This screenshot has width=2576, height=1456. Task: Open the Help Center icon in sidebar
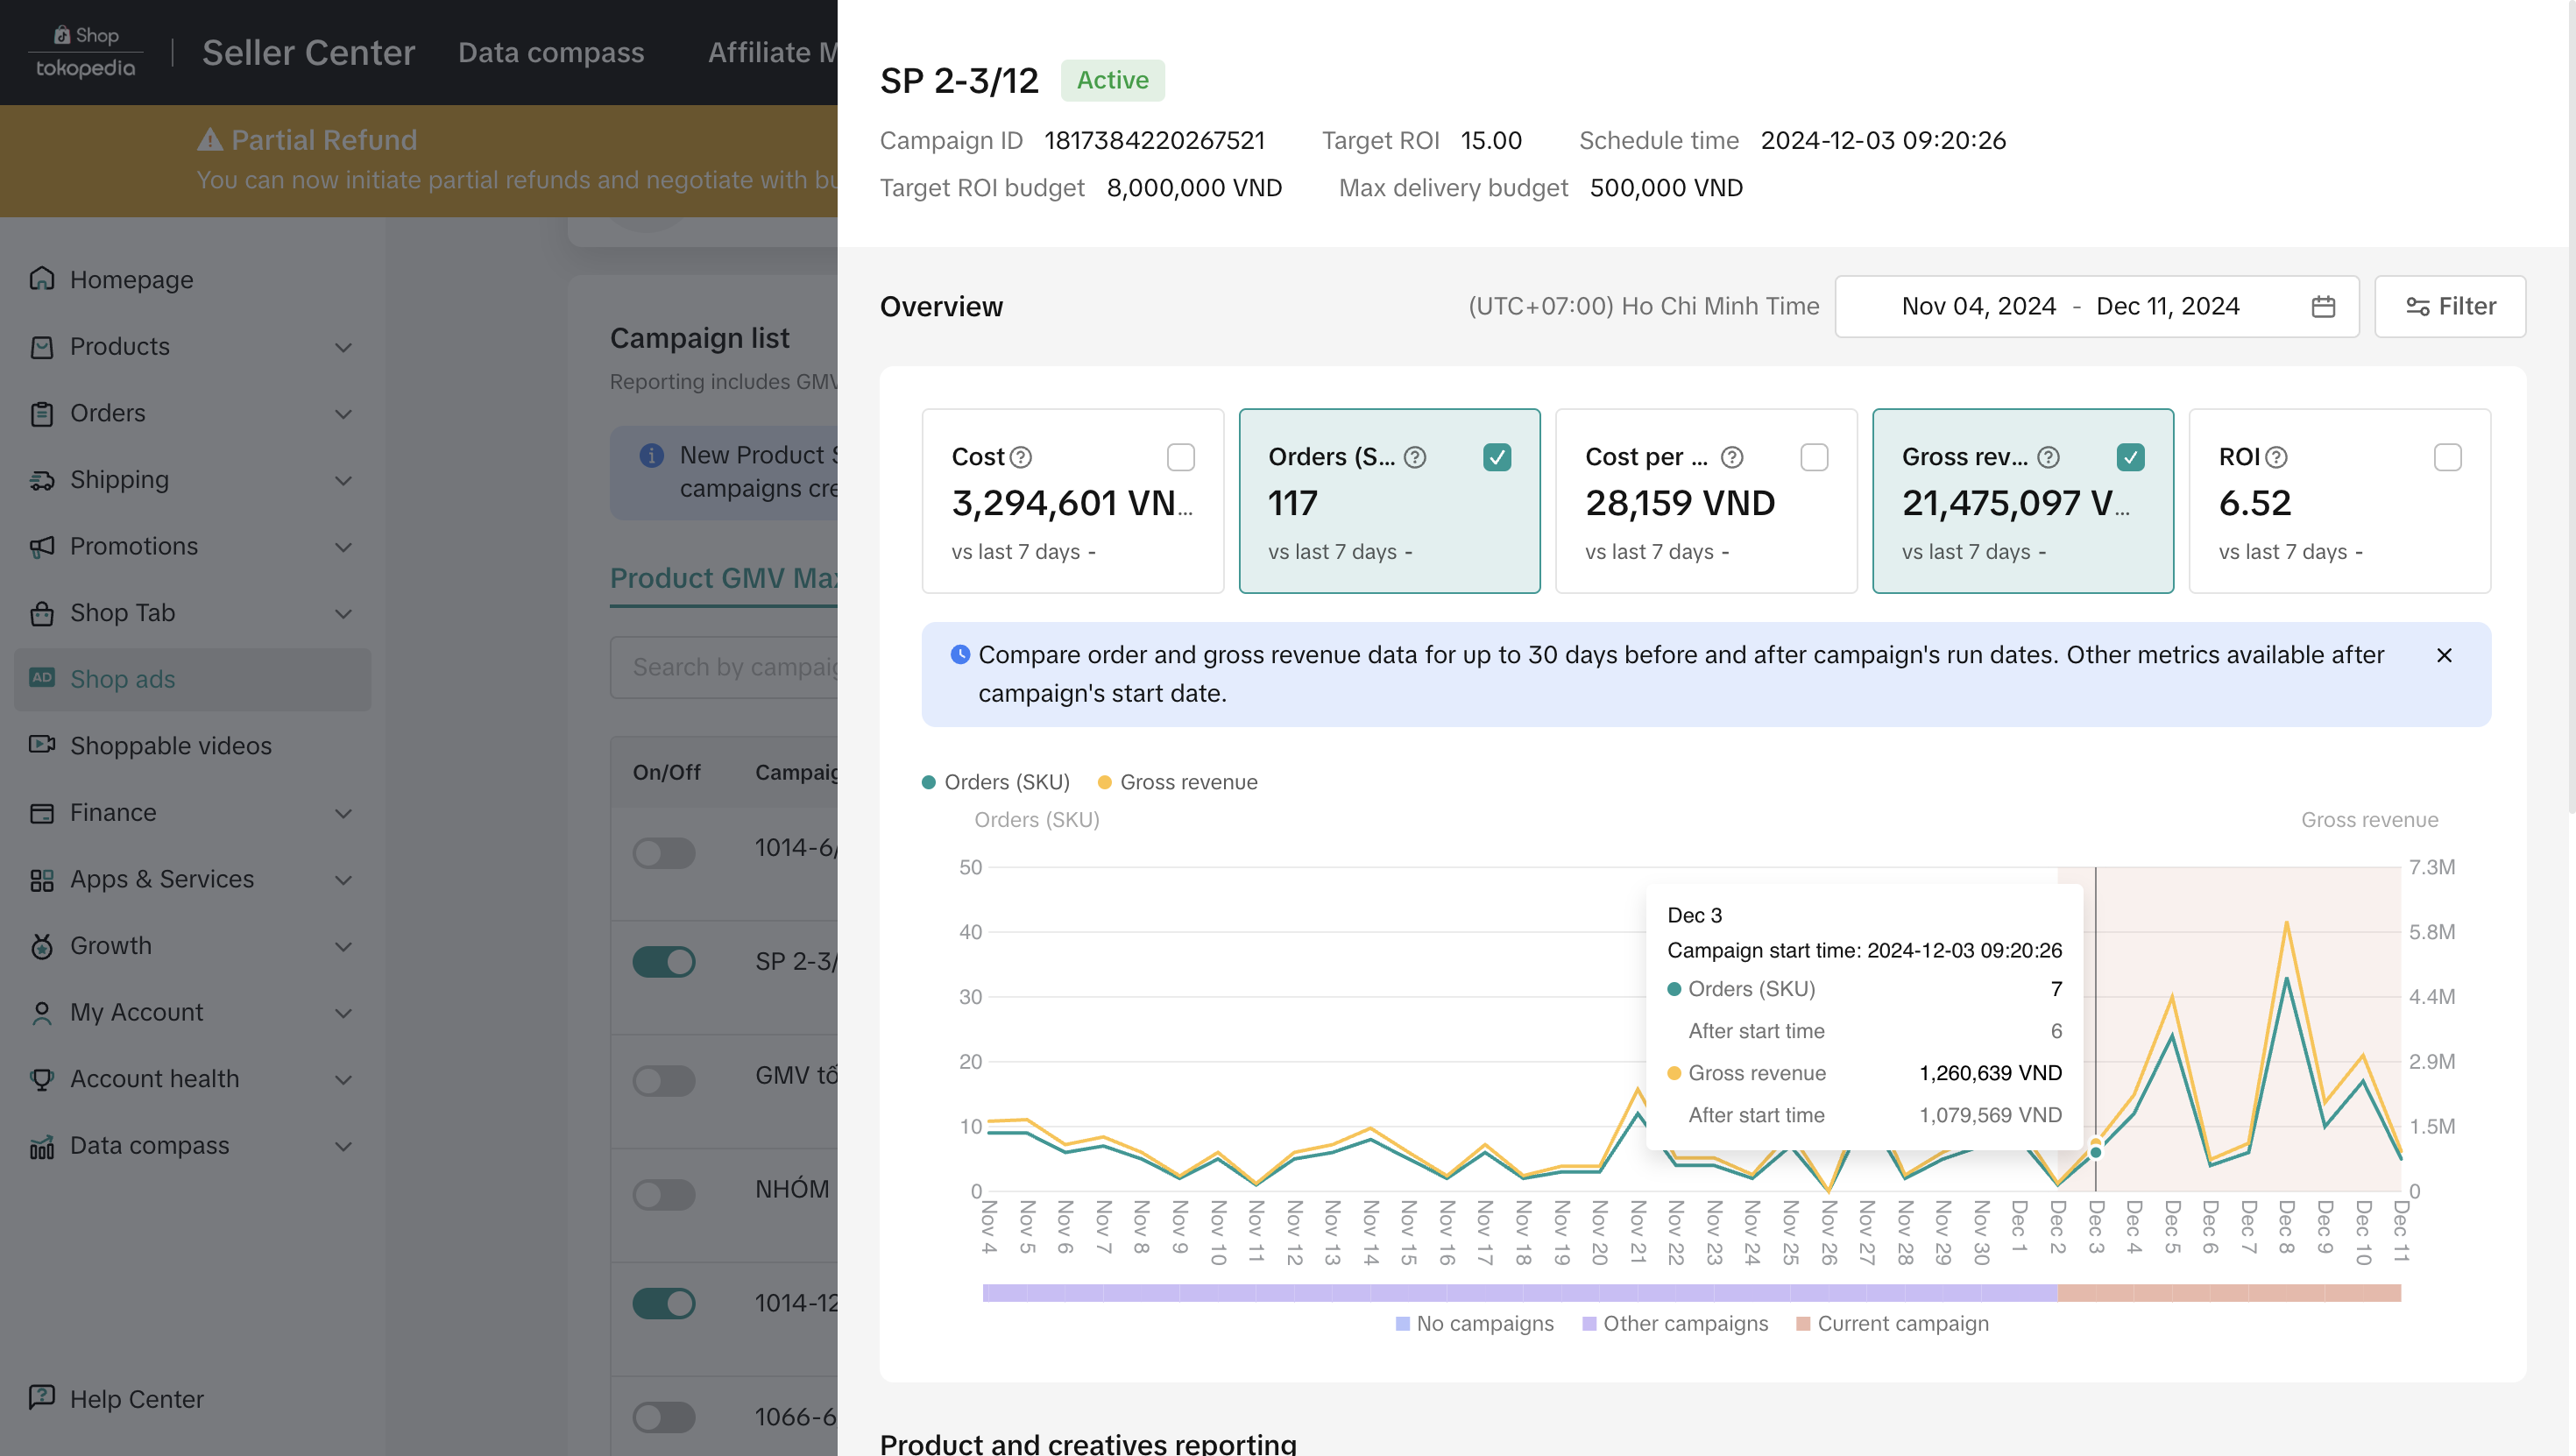coord(42,1397)
